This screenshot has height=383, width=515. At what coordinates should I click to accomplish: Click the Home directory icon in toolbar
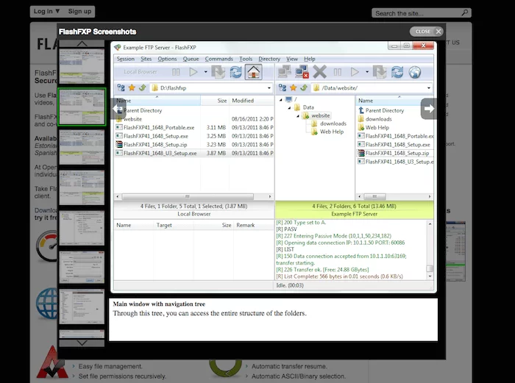(x=253, y=72)
